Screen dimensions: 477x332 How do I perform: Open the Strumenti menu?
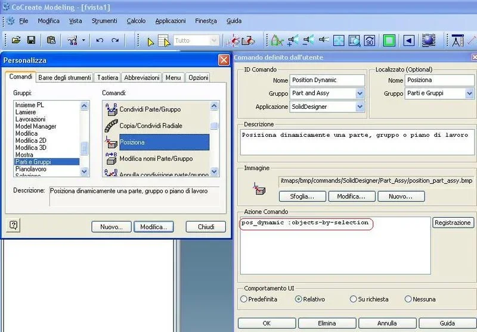[x=104, y=21]
